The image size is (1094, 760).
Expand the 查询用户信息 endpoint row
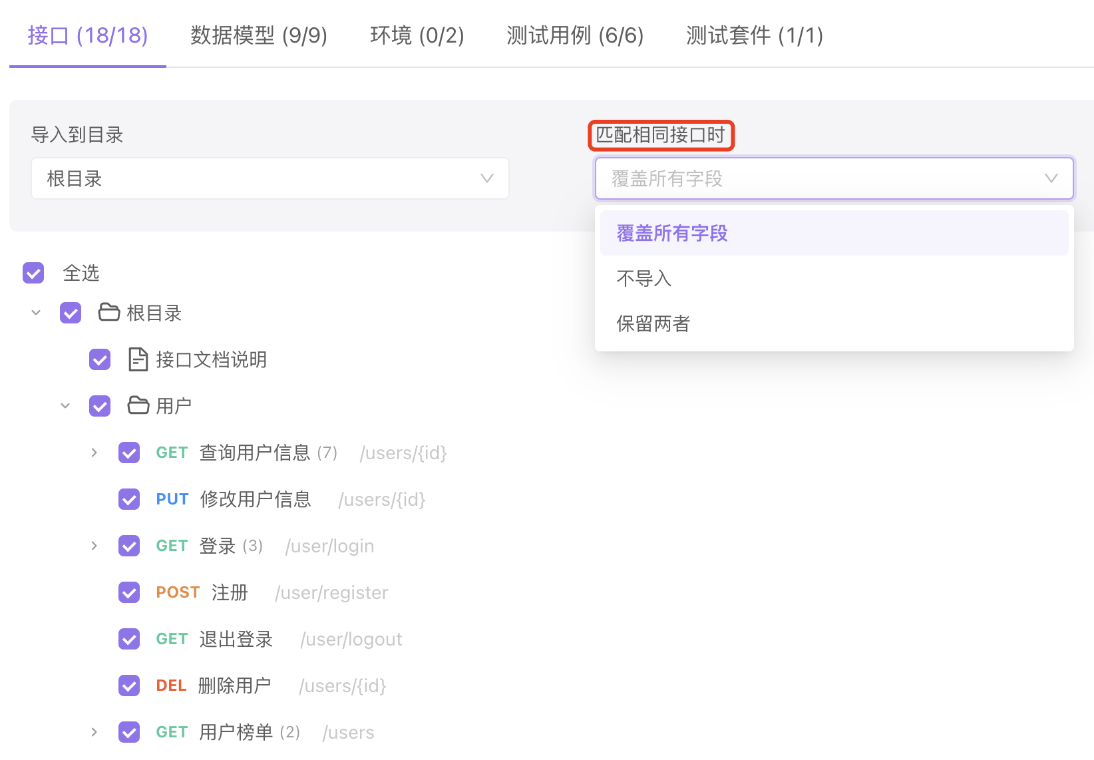[x=94, y=453]
